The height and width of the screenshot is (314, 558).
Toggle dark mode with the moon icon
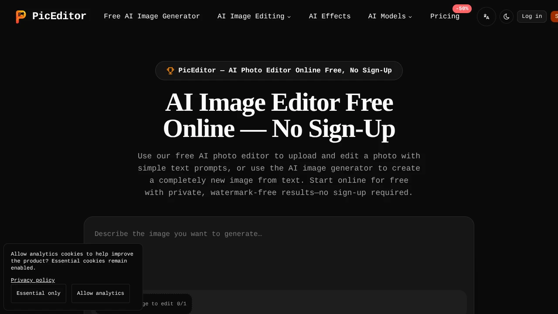point(507,17)
